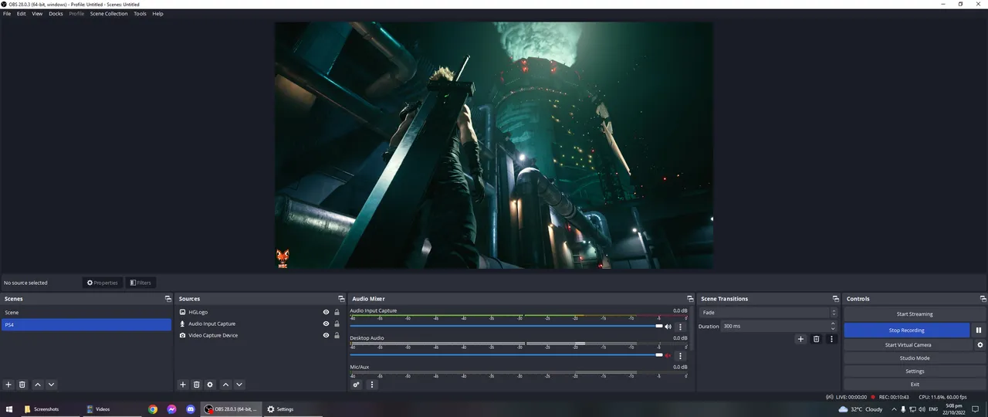The height and width of the screenshot is (417, 988).
Task: Open Audio Input Capture three-dot options
Action: click(x=680, y=327)
